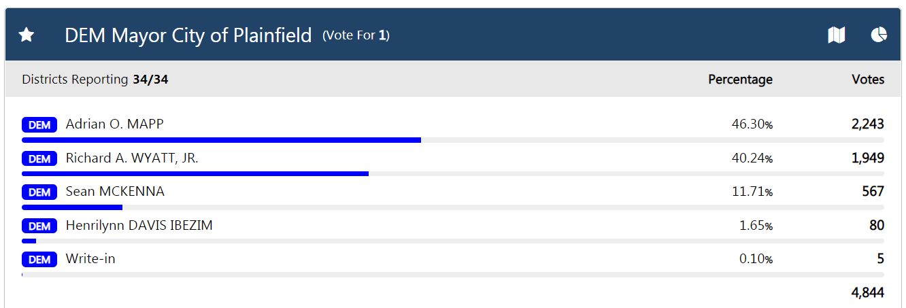906x308 pixels.
Task: Click the star favorite icon
Action: (x=27, y=35)
